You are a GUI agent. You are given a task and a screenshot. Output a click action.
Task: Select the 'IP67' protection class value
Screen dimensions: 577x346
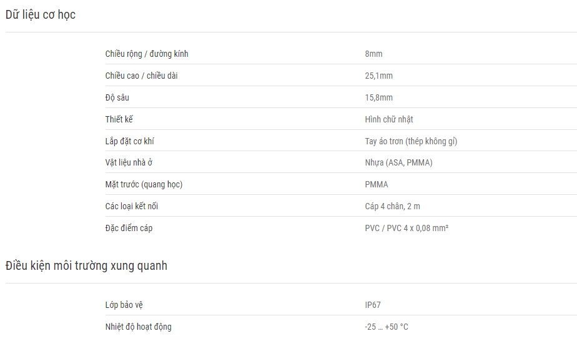[373, 305]
